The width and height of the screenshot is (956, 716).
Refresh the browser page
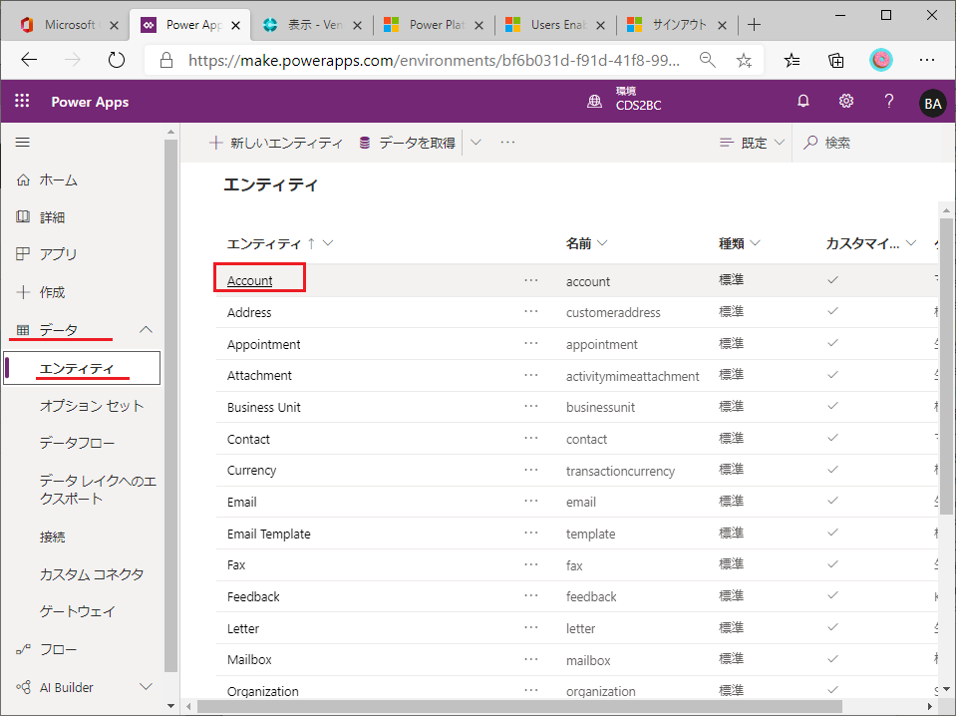coord(117,60)
